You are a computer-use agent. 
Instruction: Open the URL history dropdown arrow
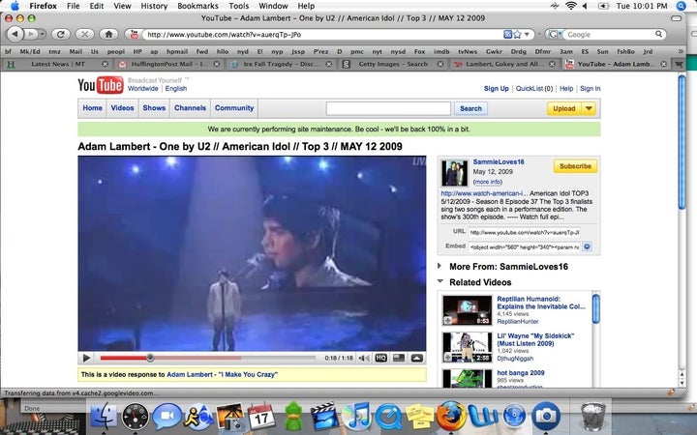coord(527,34)
